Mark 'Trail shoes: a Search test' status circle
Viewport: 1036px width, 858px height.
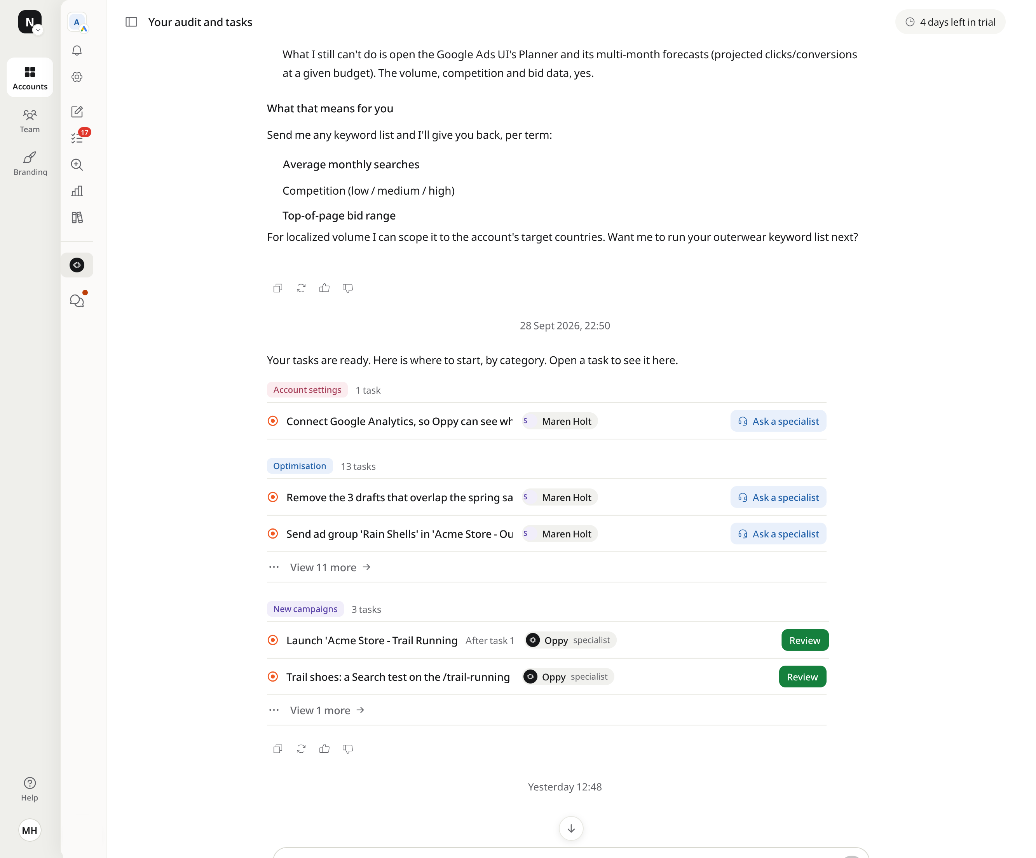pos(273,677)
